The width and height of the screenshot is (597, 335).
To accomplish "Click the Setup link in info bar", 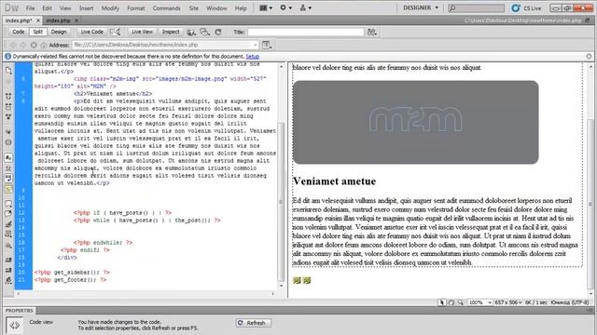I will click(x=253, y=56).
